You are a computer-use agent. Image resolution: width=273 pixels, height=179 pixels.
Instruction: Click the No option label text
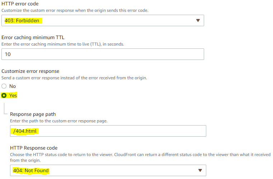[x=13, y=86]
